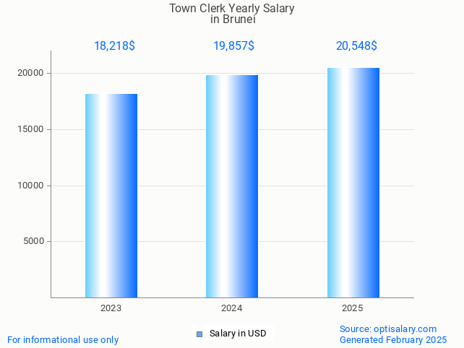The image size is (464, 348).
Task: Click the For informational use only note
Action: coord(63,339)
